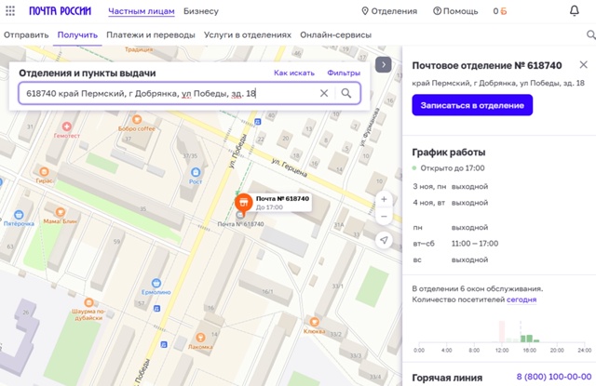Click the Почта № 618740 map marker
Screen dimensions: 596x386
(x=241, y=203)
